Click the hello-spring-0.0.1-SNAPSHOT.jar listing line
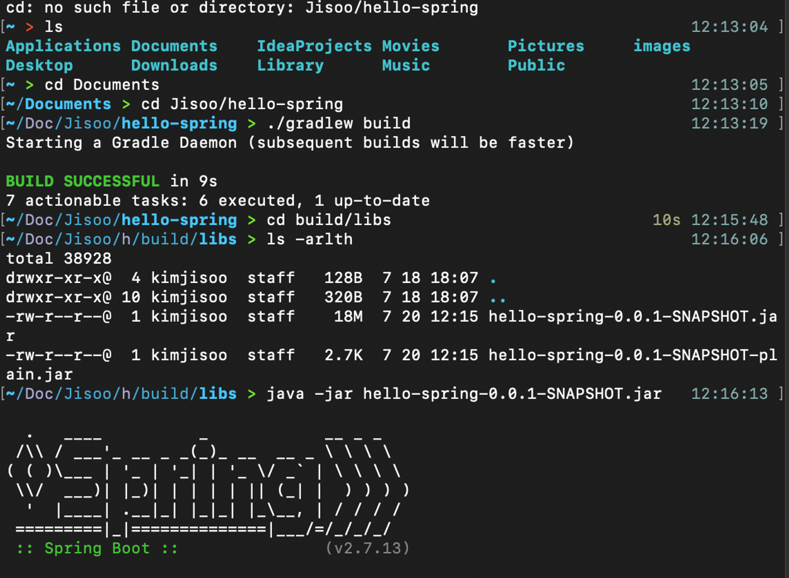Image resolution: width=789 pixels, height=578 pixels. (632, 317)
